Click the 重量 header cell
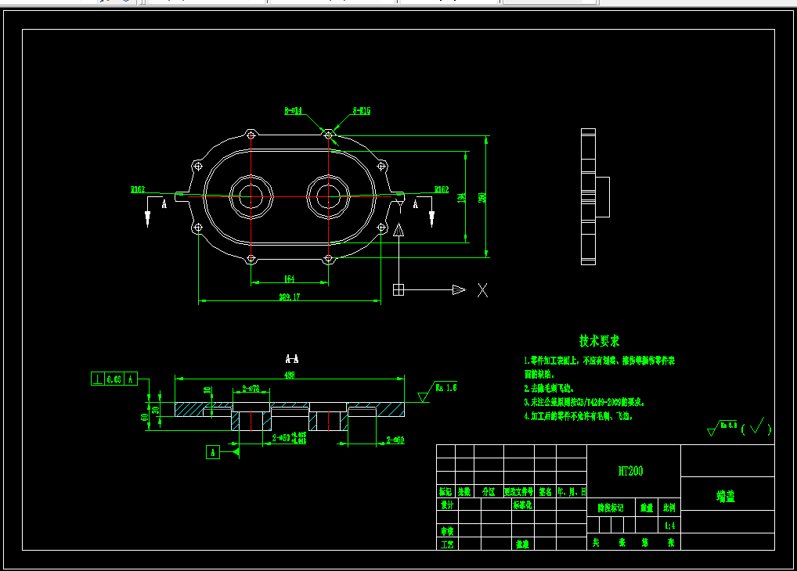 [647, 508]
